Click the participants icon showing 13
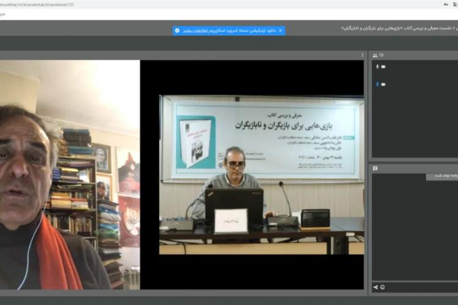 coord(378,55)
